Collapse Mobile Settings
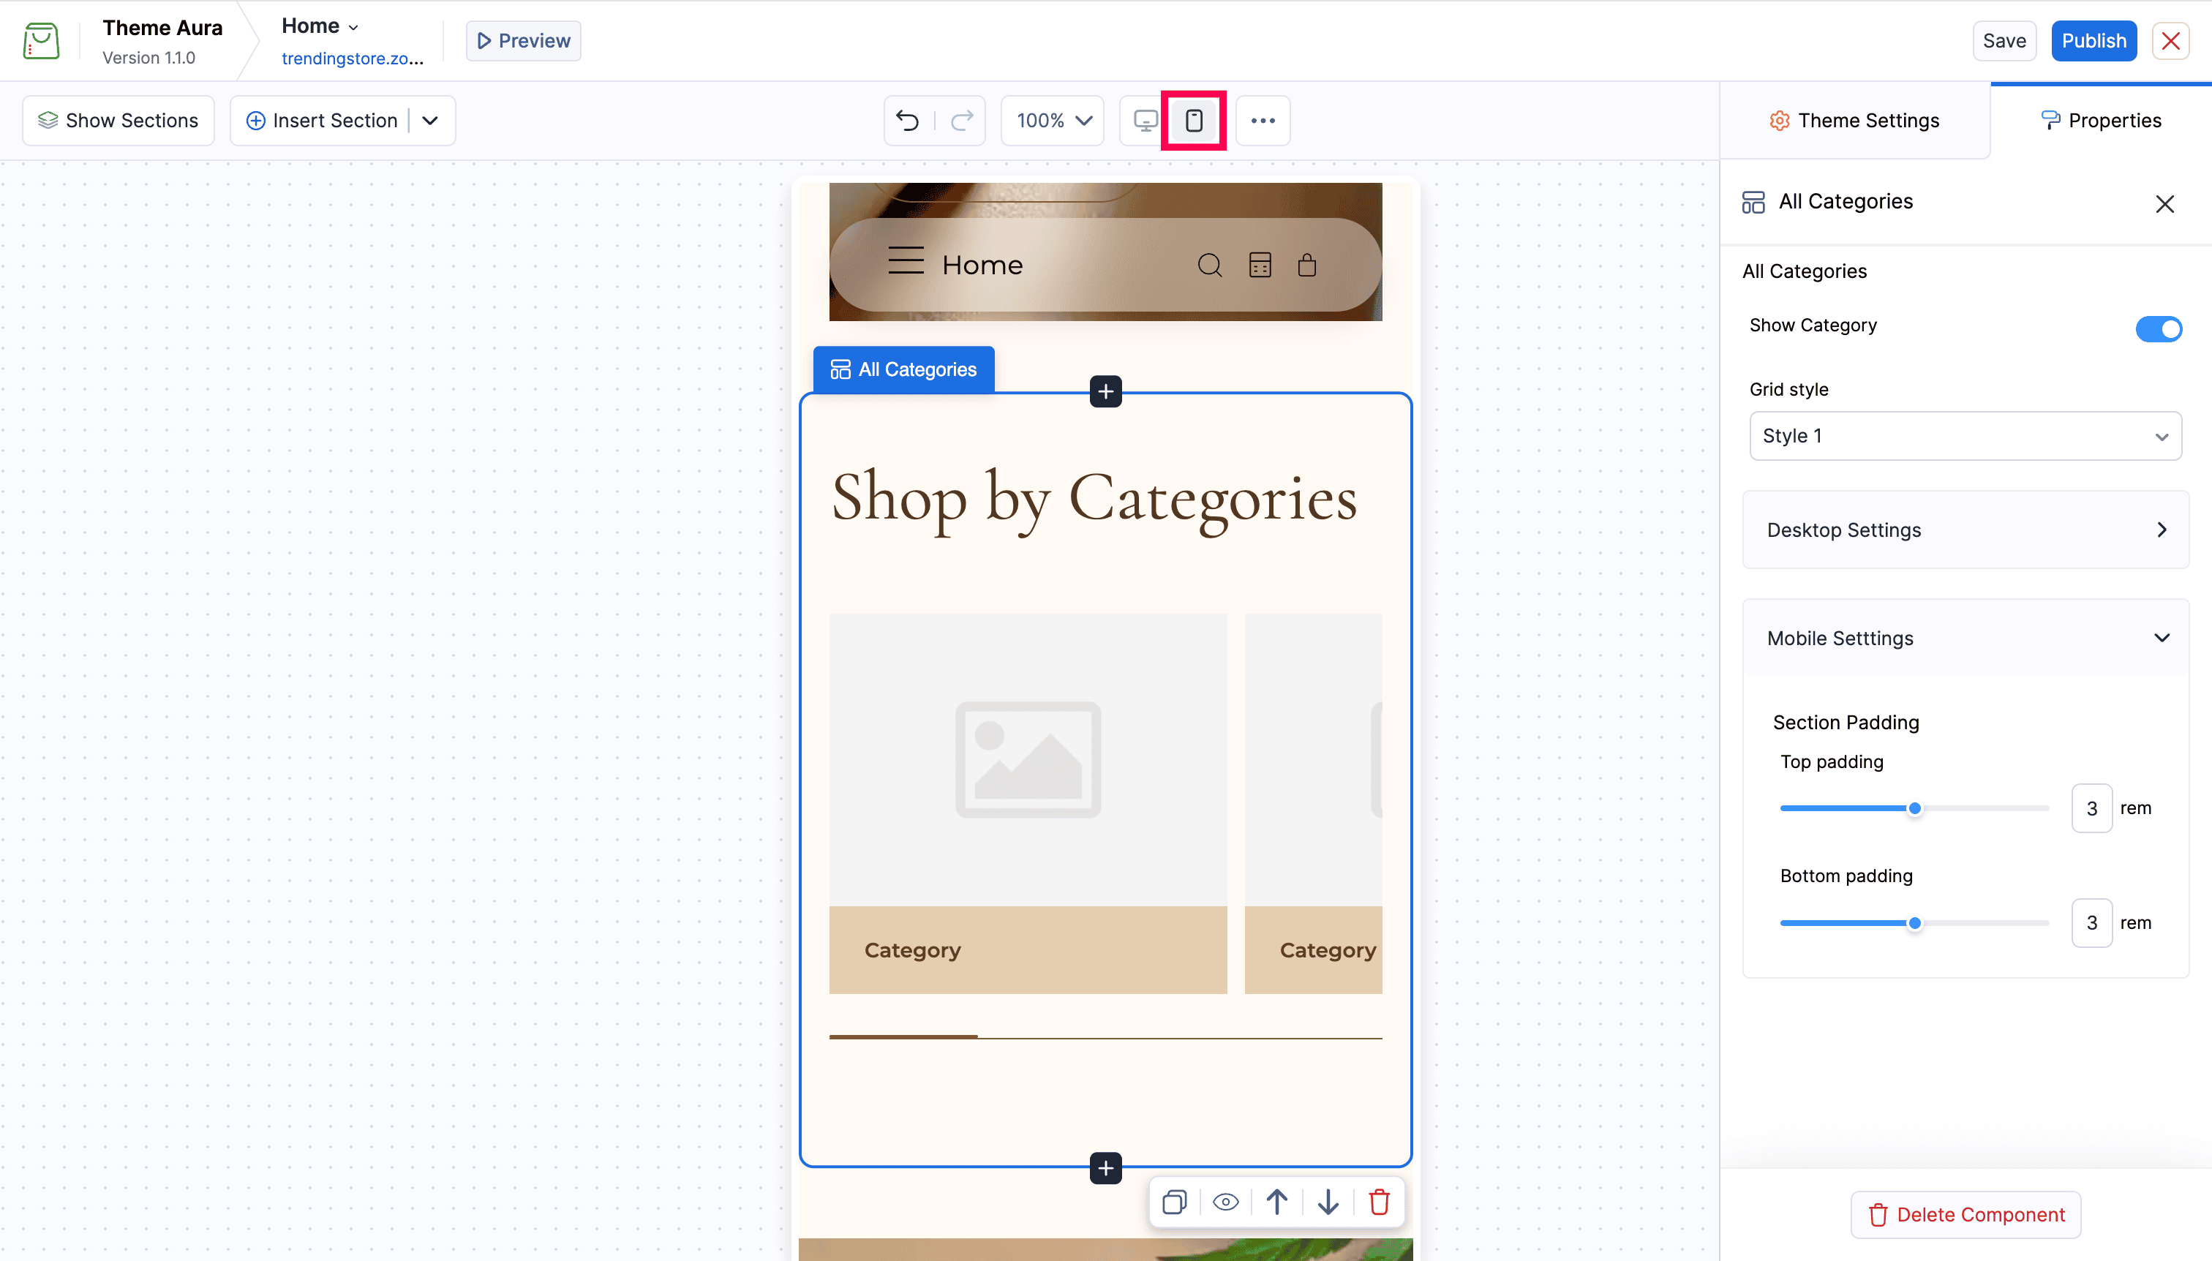Image resolution: width=2212 pixels, height=1261 pixels. 1964,639
